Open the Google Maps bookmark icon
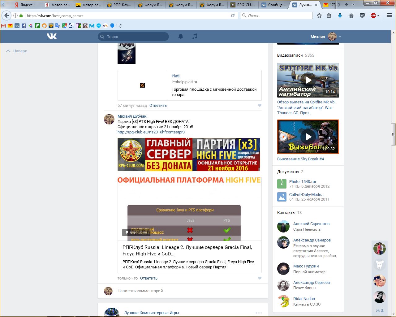This screenshot has height=317, width=396. coord(65,26)
